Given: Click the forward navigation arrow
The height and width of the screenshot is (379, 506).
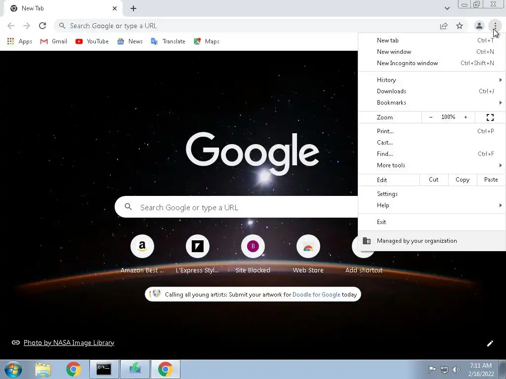Looking at the screenshot, I should [27, 26].
